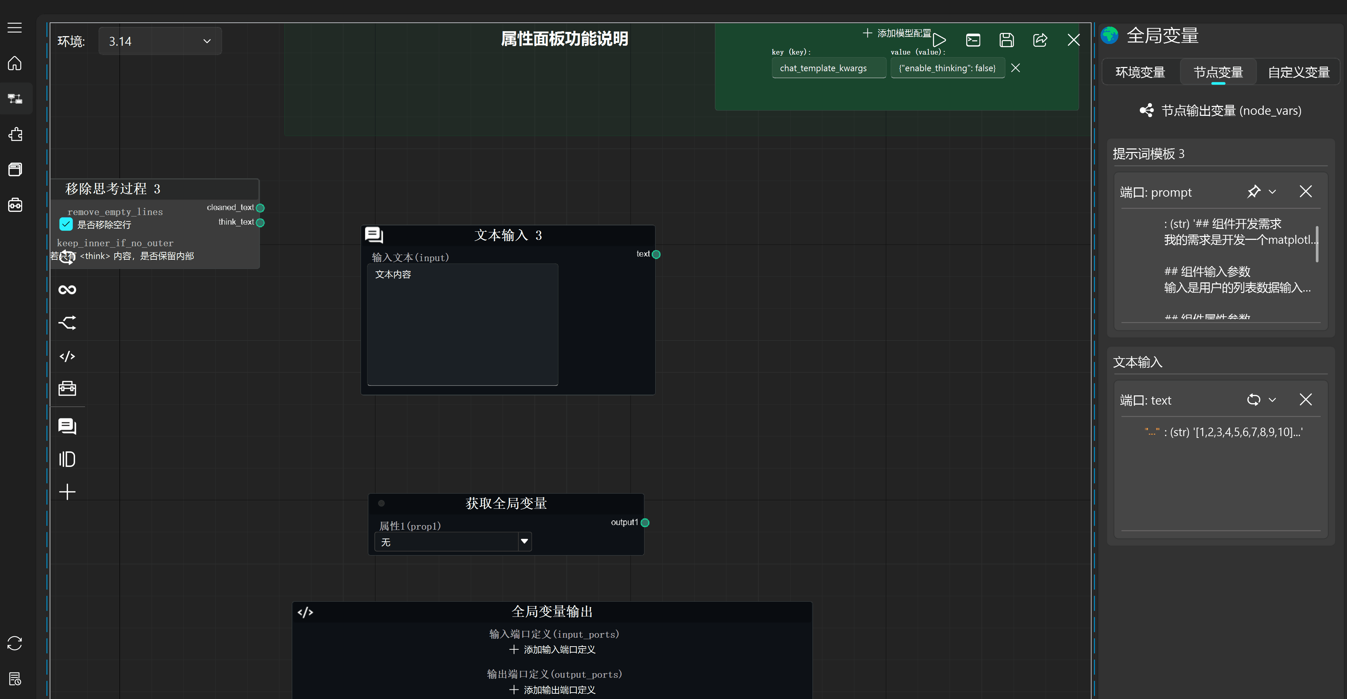Expand the chevron next to prompt port pin
This screenshot has width=1347, height=699.
click(x=1273, y=192)
